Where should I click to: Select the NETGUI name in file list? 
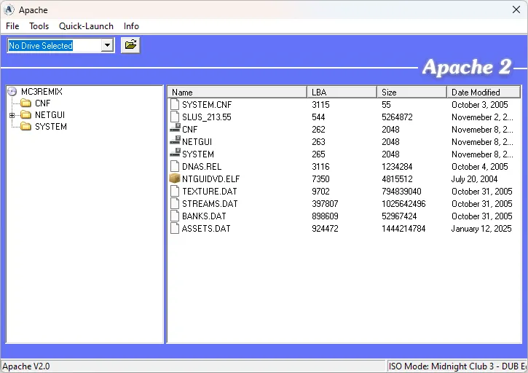coord(197,142)
